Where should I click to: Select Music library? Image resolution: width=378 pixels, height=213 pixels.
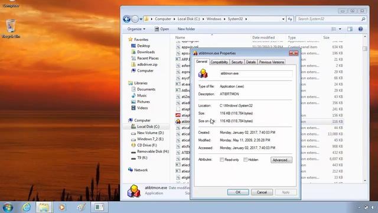pyautogui.click(x=142, y=95)
